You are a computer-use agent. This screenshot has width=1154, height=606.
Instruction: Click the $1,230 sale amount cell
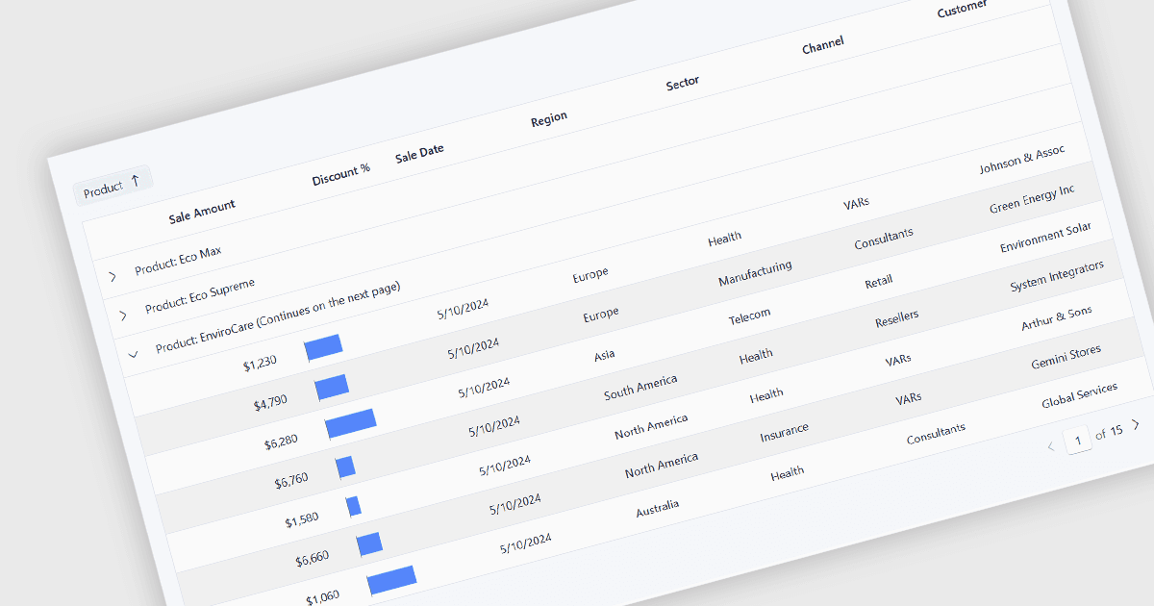pyautogui.click(x=260, y=364)
